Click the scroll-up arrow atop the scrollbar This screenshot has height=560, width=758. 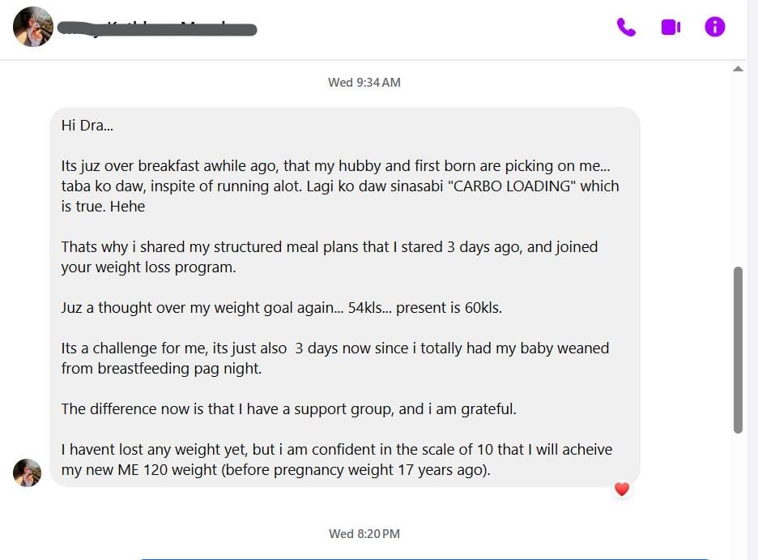coord(738,69)
